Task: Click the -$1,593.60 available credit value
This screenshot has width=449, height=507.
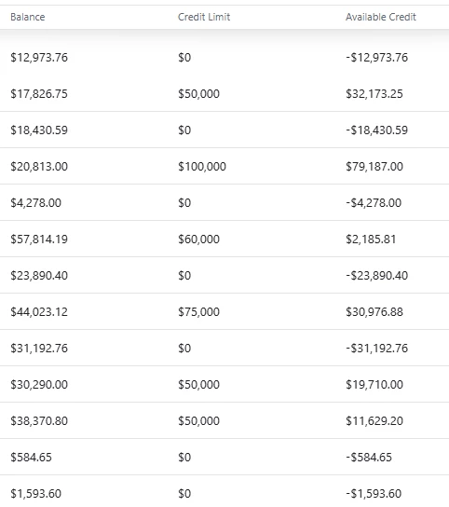Action: [x=374, y=494]
